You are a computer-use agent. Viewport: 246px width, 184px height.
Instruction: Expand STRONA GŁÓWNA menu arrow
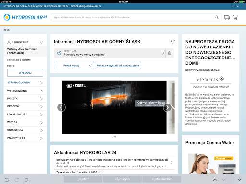(41, 83)
